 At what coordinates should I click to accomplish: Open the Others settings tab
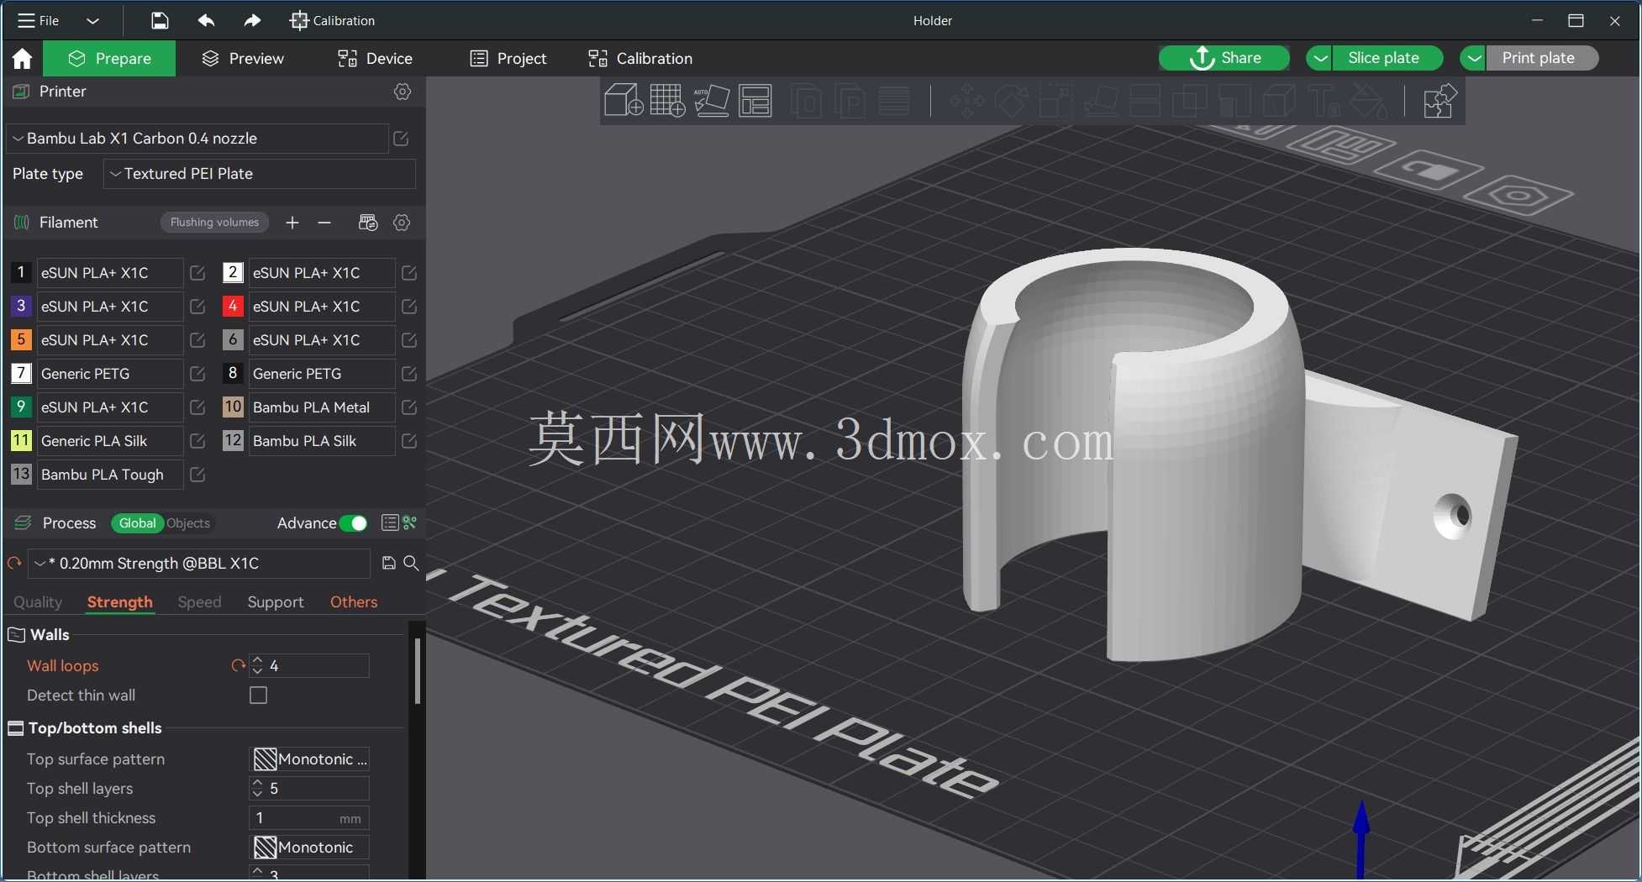tap(354, 602)
